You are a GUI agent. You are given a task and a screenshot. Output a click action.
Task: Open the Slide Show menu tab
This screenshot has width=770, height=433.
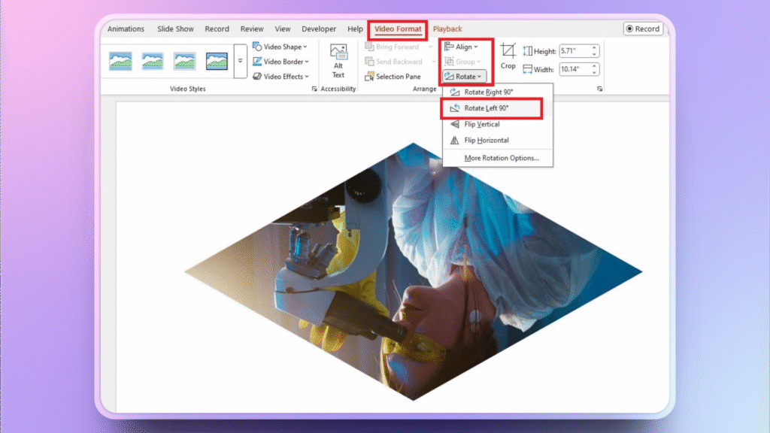(174, 29)
